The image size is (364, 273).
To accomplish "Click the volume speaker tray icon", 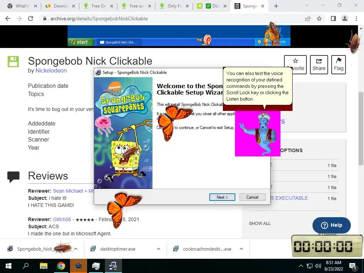I will coord(318,266).
